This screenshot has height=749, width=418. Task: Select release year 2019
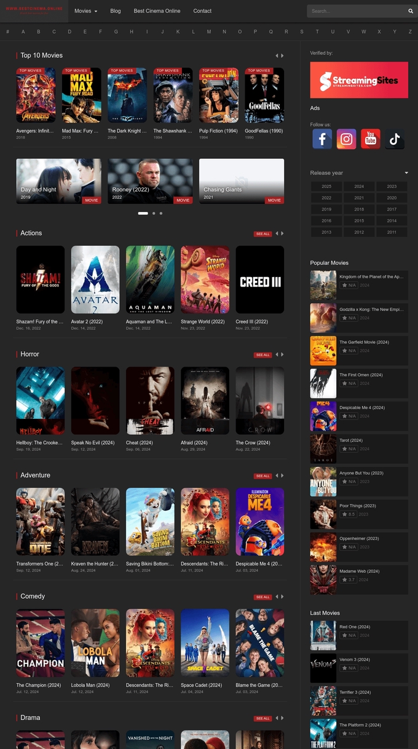tap(326, 209)
